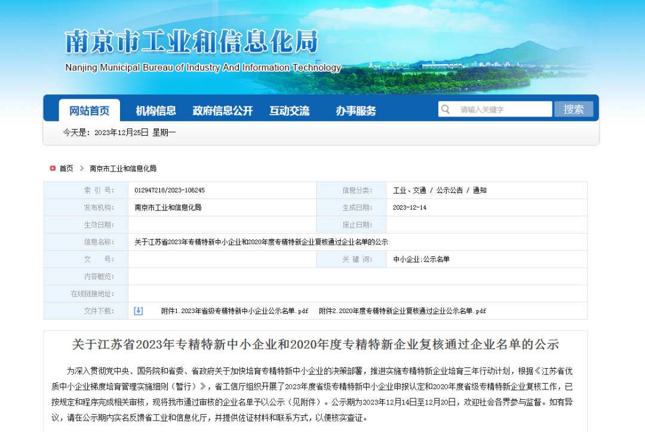Click the red home icon in breadcrumb
The width and height of the screenshot is (645, 432).
click(x=53, y=168)
